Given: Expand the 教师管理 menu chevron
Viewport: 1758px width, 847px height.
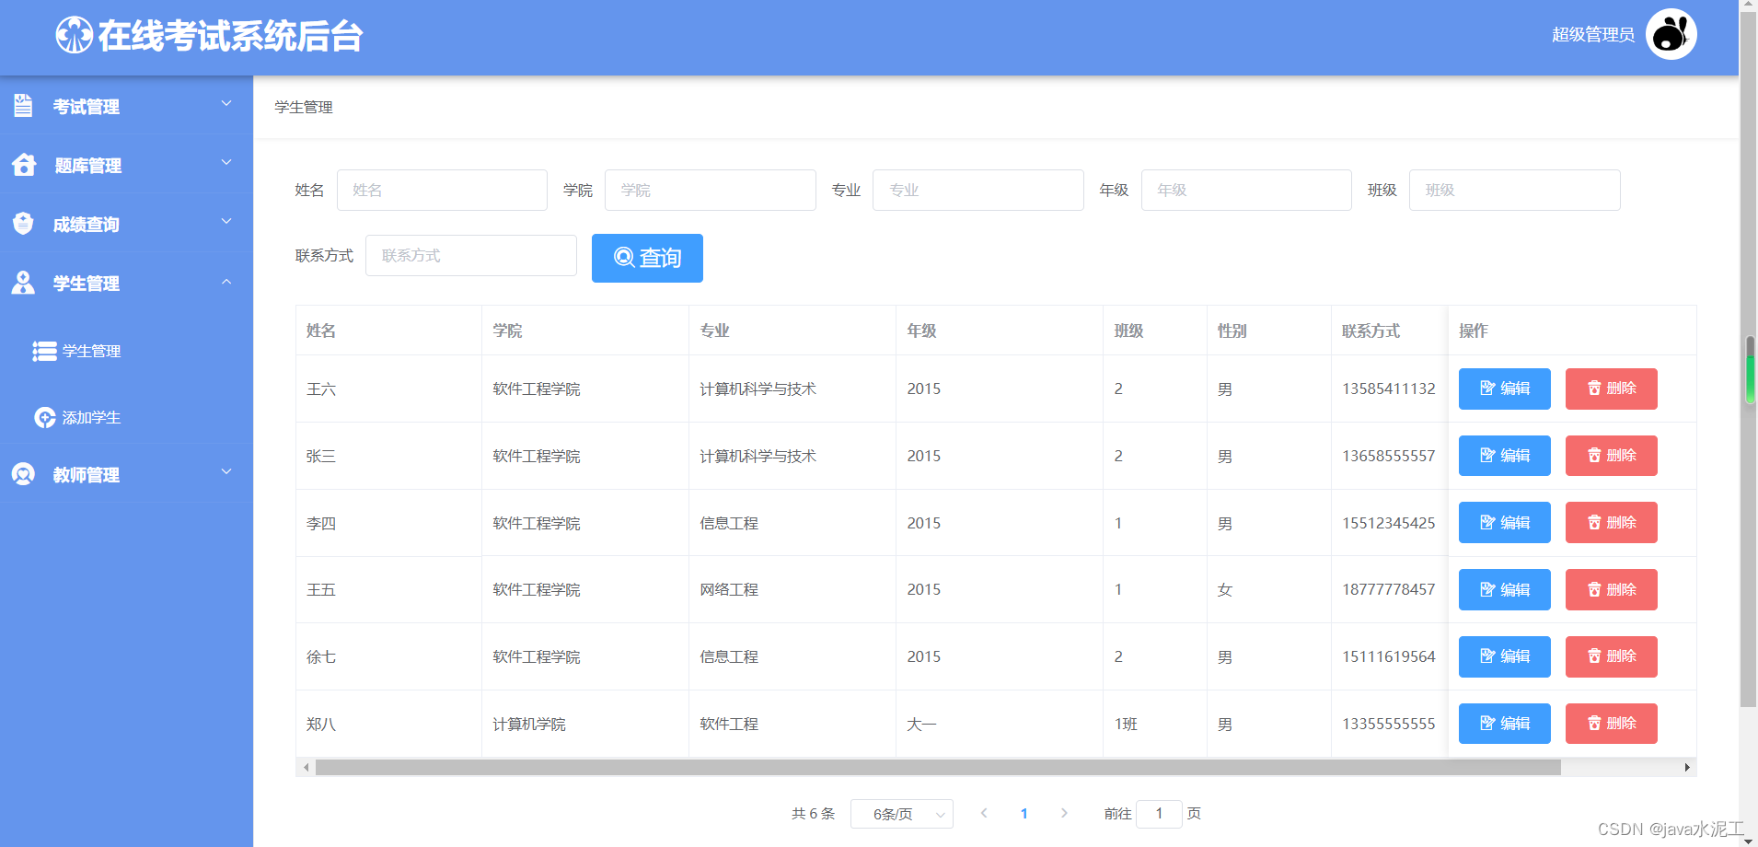Looking at the screenshot, I should point(226,472).
